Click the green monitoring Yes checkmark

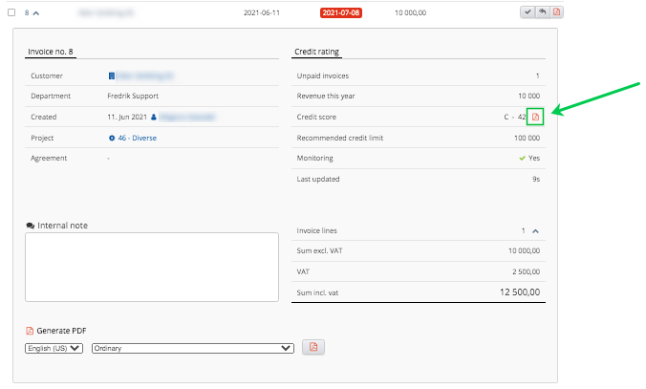point(522,158)
